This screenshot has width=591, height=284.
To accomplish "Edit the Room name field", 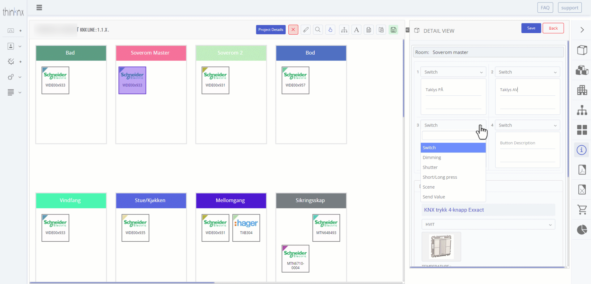I will [x=488, y=52].
